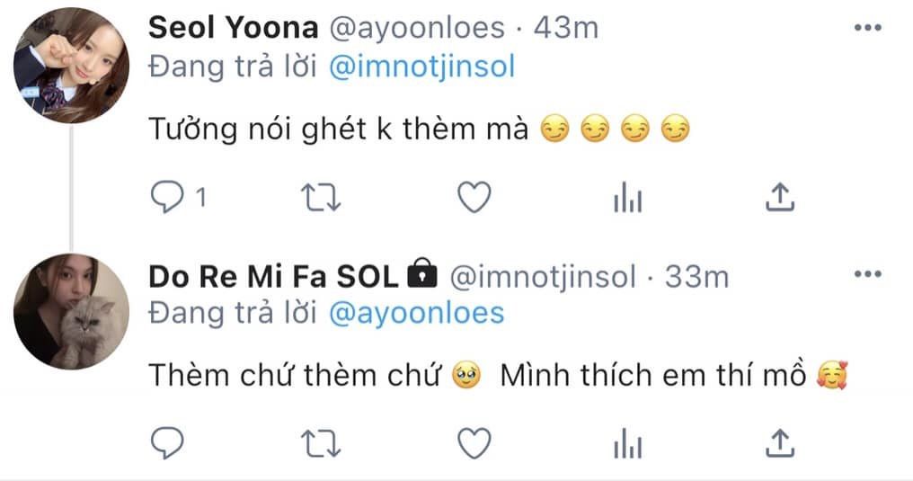Image resolution: width=913 pixels, height=481 pixels.
Task: Click the Do Re Mi Fa SOL display name
Action: tap(272, 277)
